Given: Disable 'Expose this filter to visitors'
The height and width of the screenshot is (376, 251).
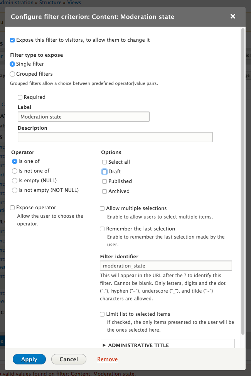Looking at the screenshot, I should [x=12, y=40].
